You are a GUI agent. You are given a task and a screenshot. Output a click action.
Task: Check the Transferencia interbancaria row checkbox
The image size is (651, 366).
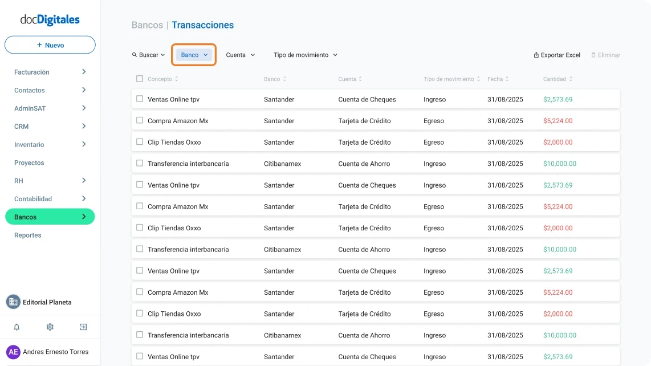140,164
